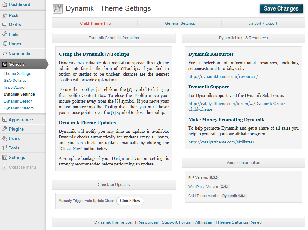Visit the catalysttheme.com affiliates link

pyautogui.click(x=221, y=142)
